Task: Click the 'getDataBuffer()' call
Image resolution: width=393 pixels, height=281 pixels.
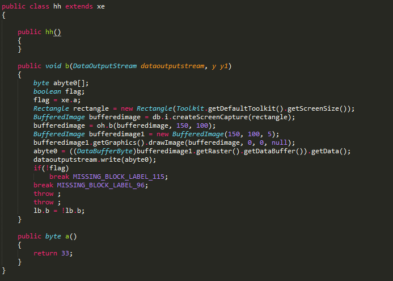Action: [273, 152]
